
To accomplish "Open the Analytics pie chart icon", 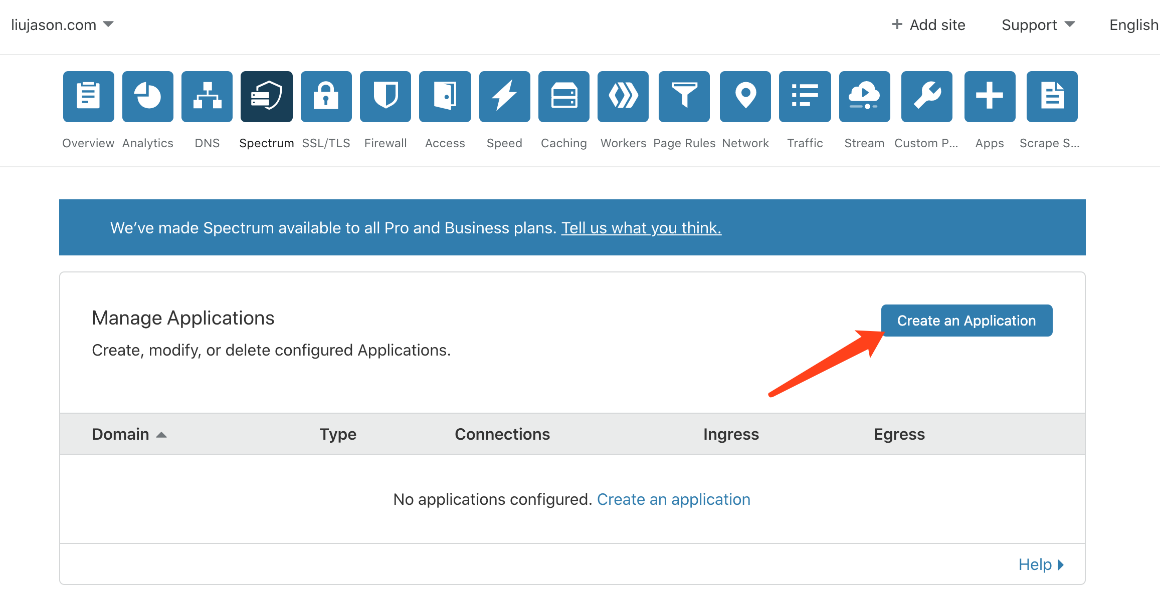I will (148, 96).
